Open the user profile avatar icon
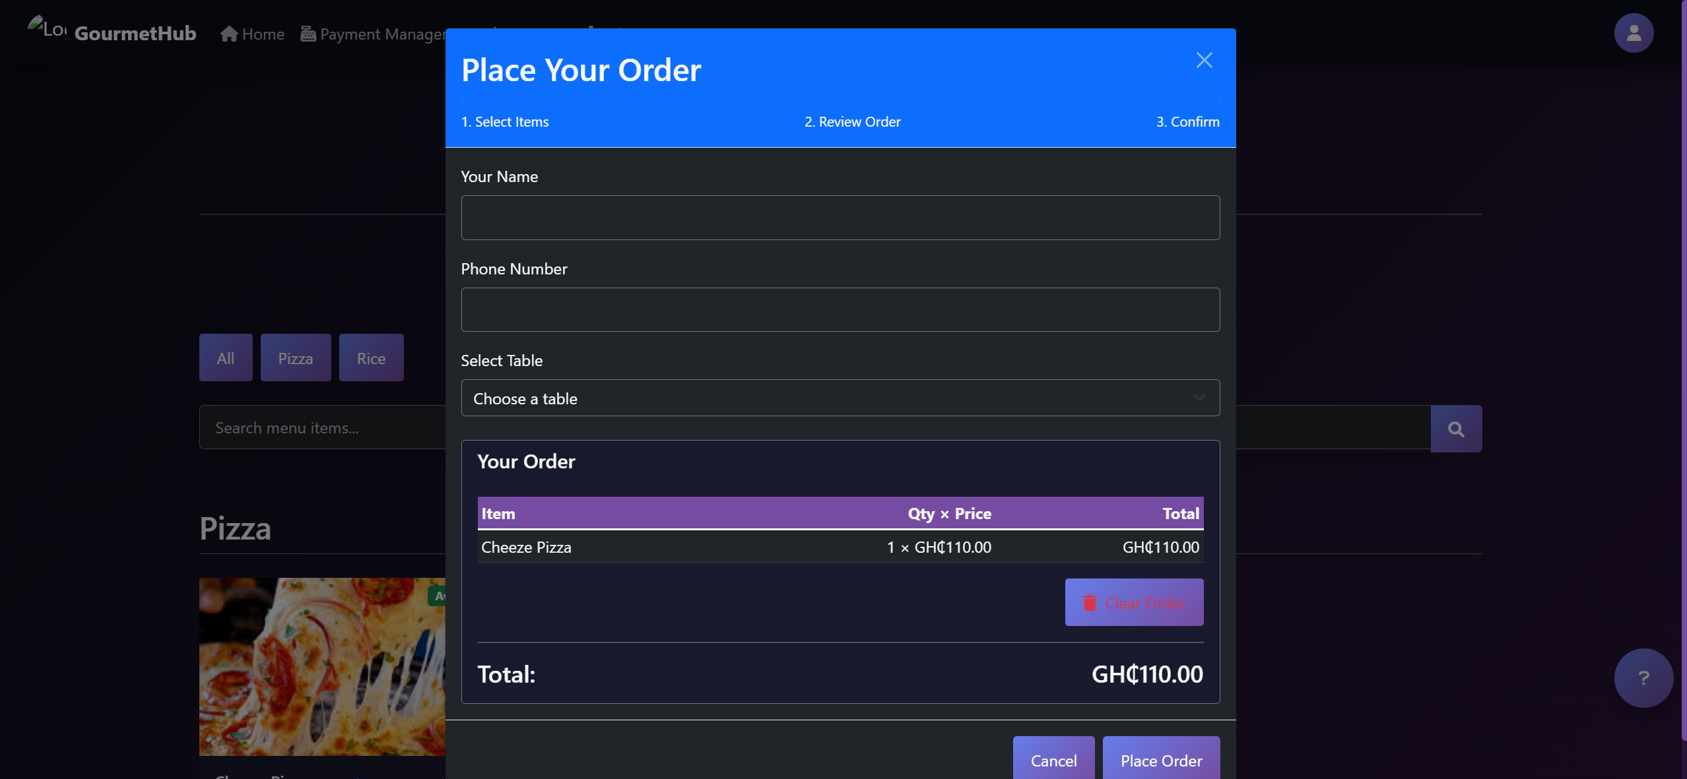This screenshot has width=1687, height=779. [1634, 32]
